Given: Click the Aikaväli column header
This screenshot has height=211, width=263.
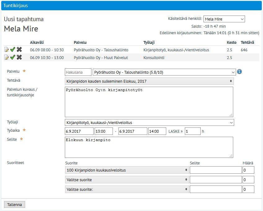Looking at the screenshot, I should point(37,43).
